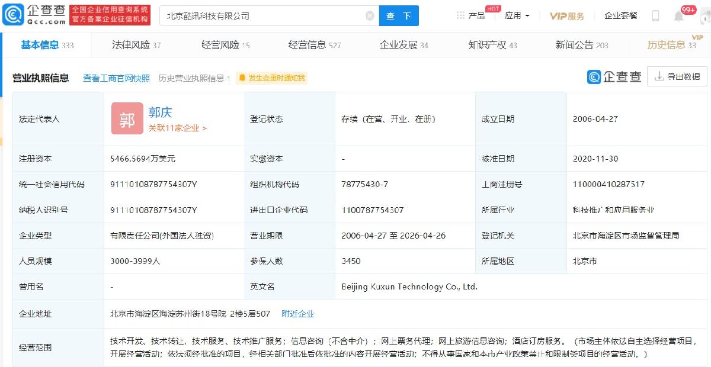Open the VIP服务 link

(566, 16)
